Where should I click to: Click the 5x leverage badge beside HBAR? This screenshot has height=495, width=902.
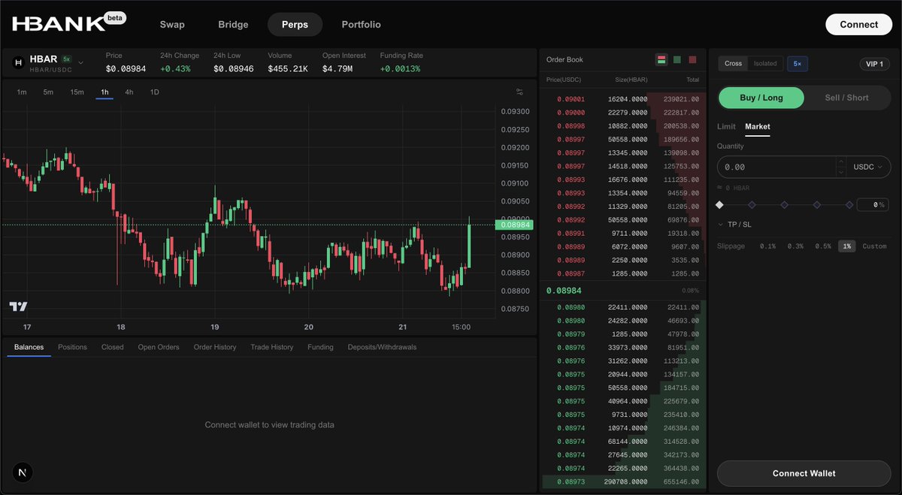[x=66, y=59]
